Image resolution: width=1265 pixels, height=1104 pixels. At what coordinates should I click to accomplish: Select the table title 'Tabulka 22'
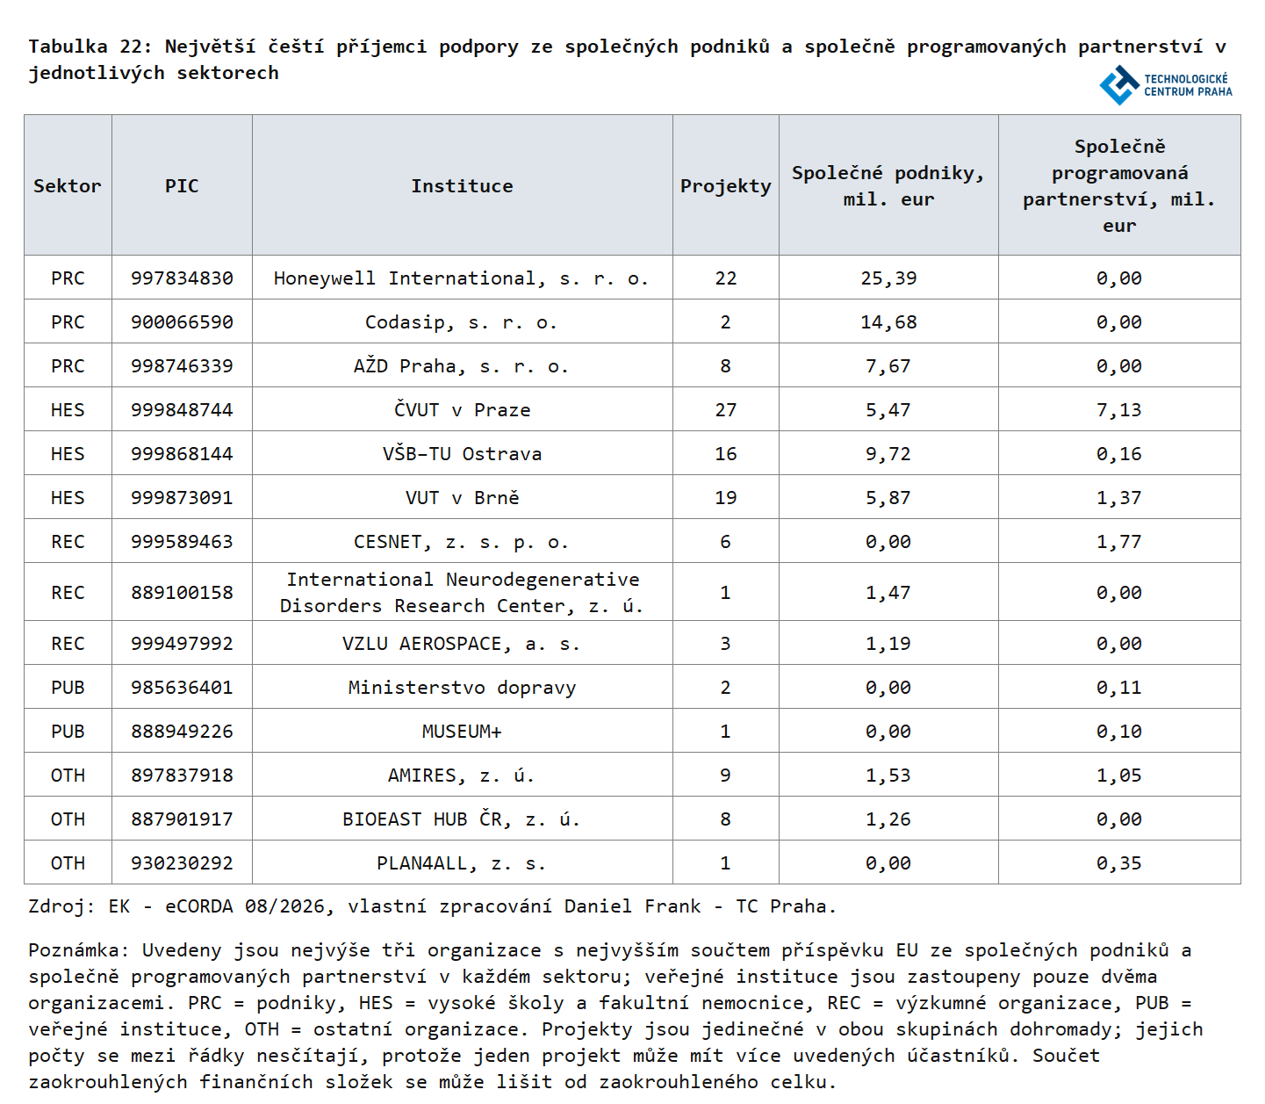[627, 60]
